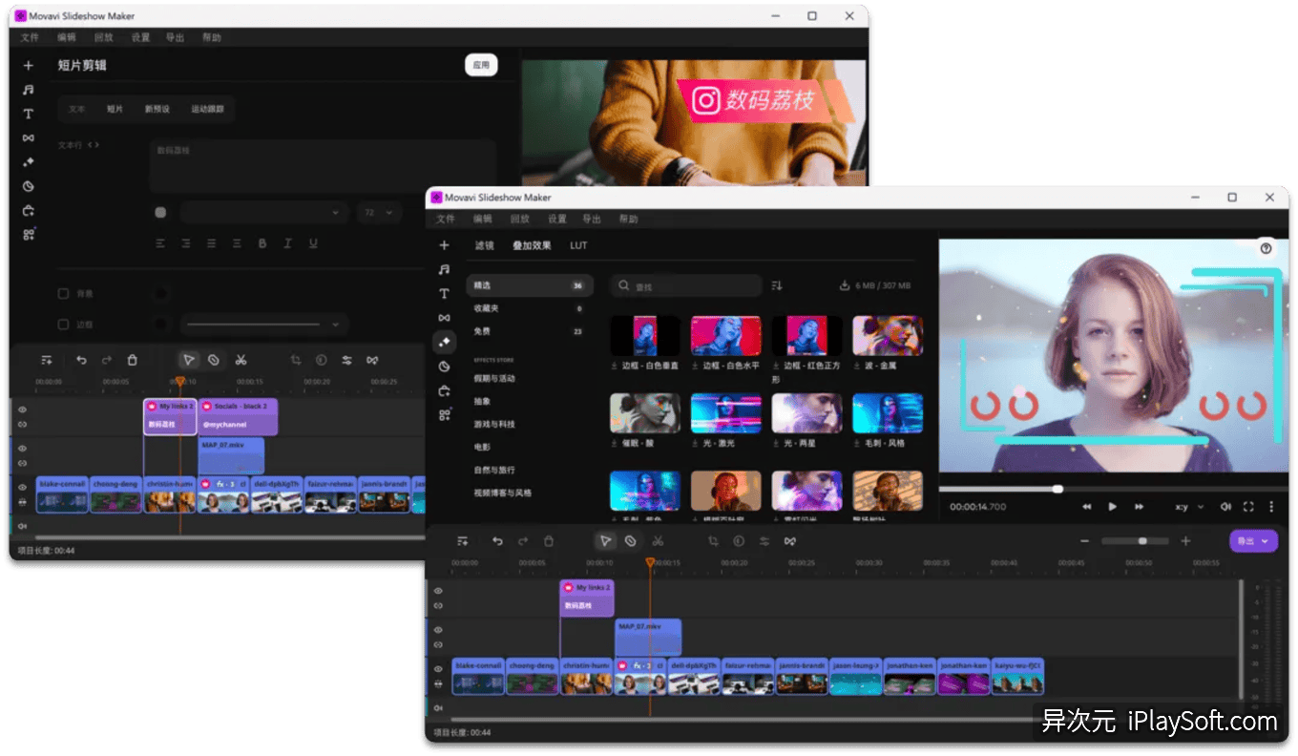The height and width of the screenshot is (756, 1298).
Task: Toggle eye visibility of back window top title track
Action: pos(22,409)
